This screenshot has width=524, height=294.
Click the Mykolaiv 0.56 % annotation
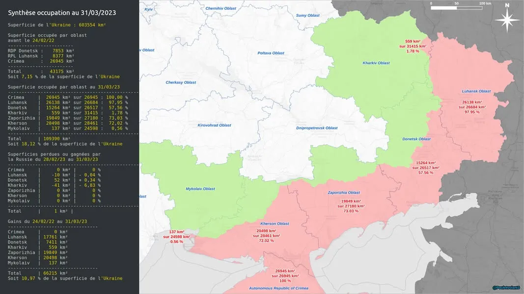pos(176,242)
